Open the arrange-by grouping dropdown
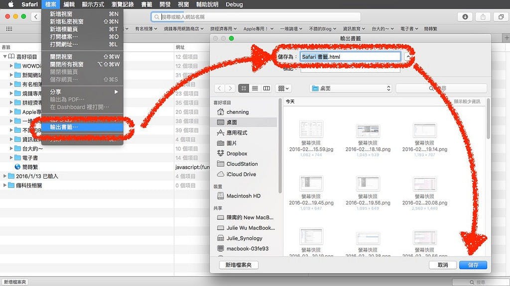Image resolution: width=510 pixels, height=286 pixels. [x=283, y=88]
